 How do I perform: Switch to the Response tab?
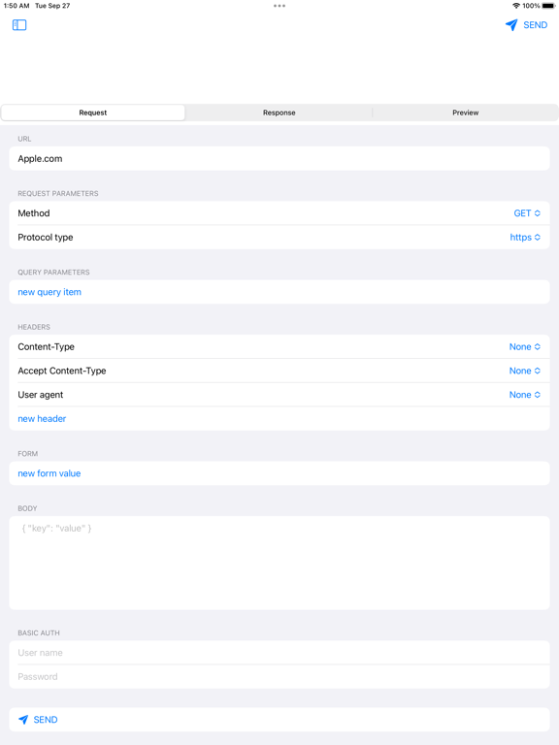click(x=279, y=113)
